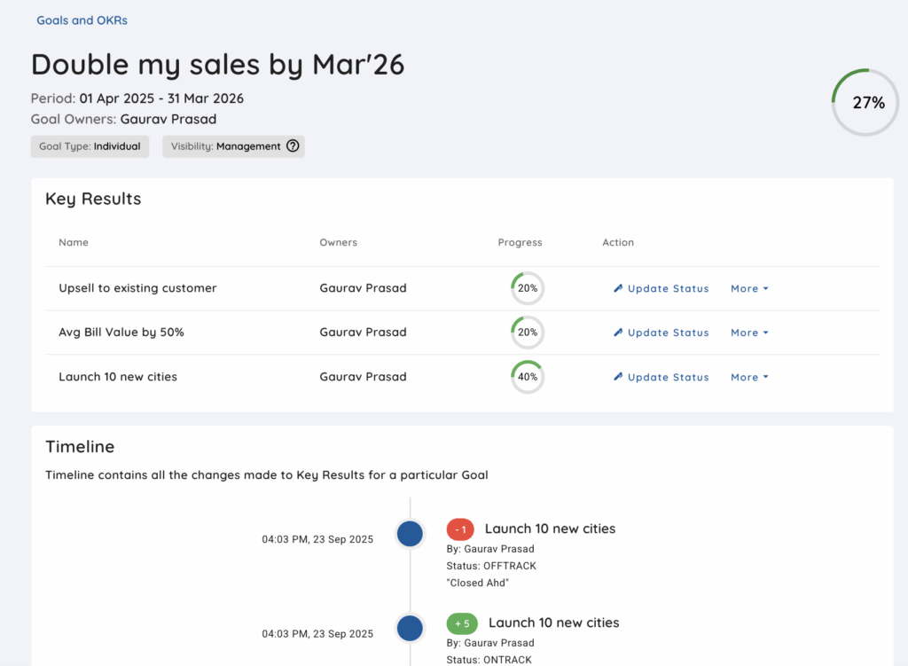Click the second timeline marker dot for ONTRACK entry

point(410,628)
